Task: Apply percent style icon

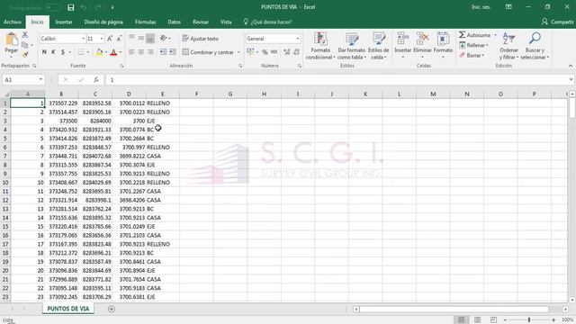Action: [265, 52]
